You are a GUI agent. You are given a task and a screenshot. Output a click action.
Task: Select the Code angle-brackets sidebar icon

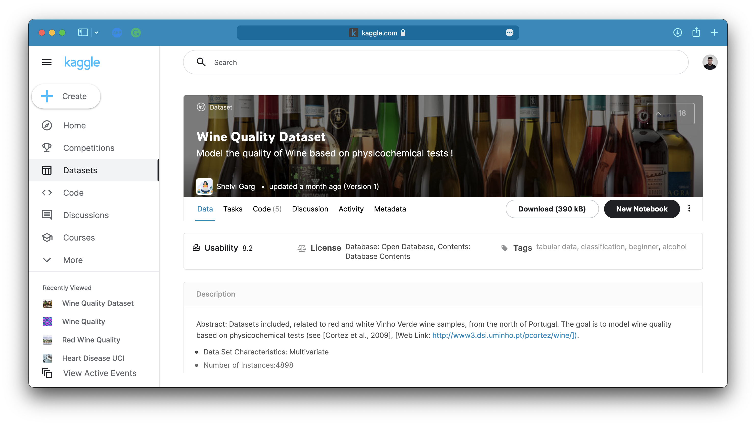pos(47,193)
